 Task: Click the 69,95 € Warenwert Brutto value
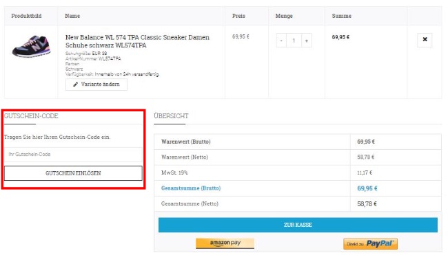[x=366, y=142]
